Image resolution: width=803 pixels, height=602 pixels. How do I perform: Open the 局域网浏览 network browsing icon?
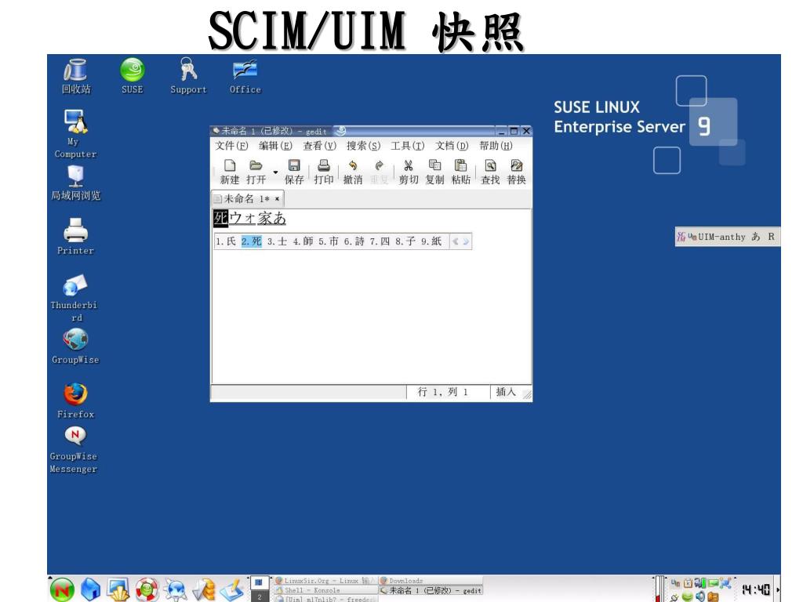(76, 182)
